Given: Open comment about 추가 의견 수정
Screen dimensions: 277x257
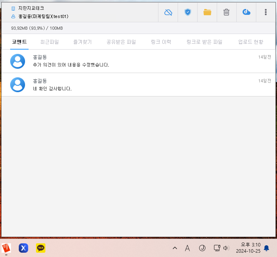Looking at the screenshot, I should coord(71,65).
